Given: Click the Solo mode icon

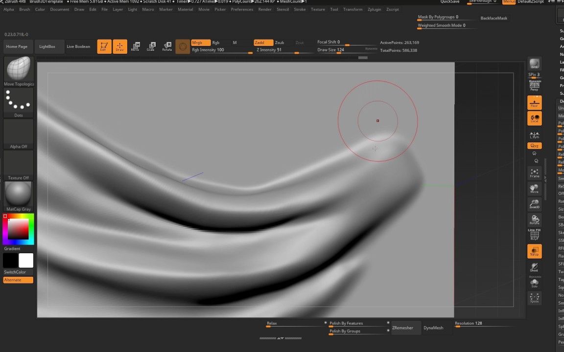Looking at the screenshot, I should tap(534, 282).
